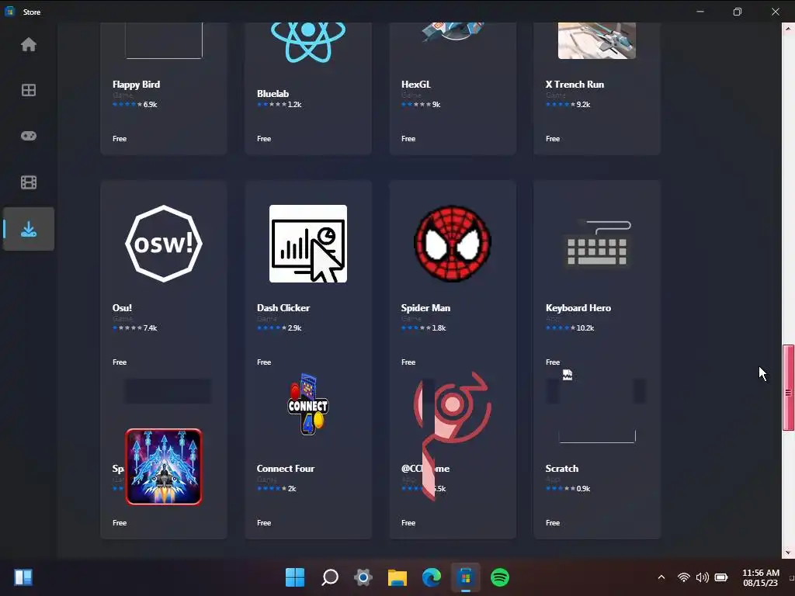The width and height of the screenshot is (795, 596).
Task: Open the volume speaker icon
Action: pyautogui.click(x=702, y=577)
